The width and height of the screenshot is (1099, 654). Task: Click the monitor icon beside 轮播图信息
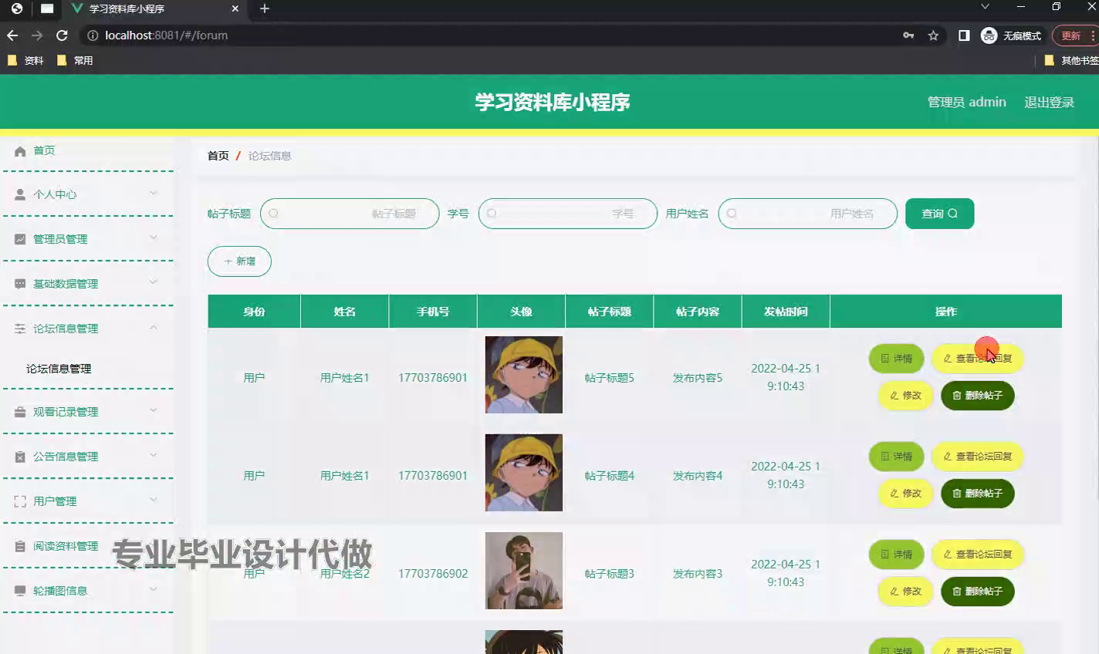[x=20, y=591]
